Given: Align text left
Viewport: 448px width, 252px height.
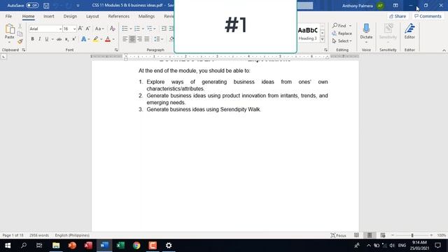Looking at the screenshot, I should click(x=125, y=39).
